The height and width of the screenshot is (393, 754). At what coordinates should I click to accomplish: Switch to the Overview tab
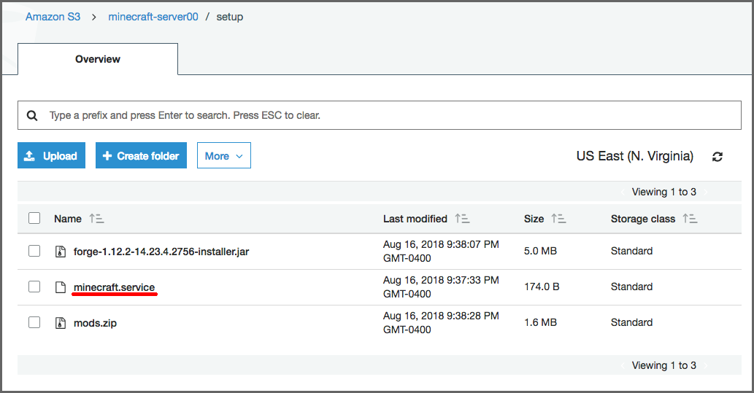coord(98,59)
